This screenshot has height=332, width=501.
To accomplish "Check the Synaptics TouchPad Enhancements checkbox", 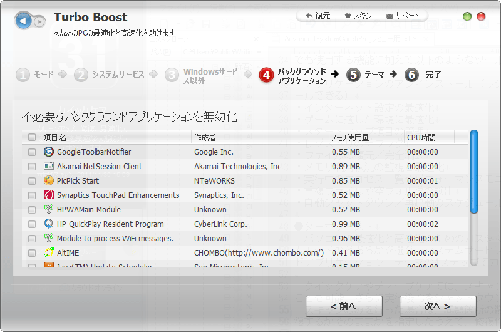I will (x=32, y=195).
